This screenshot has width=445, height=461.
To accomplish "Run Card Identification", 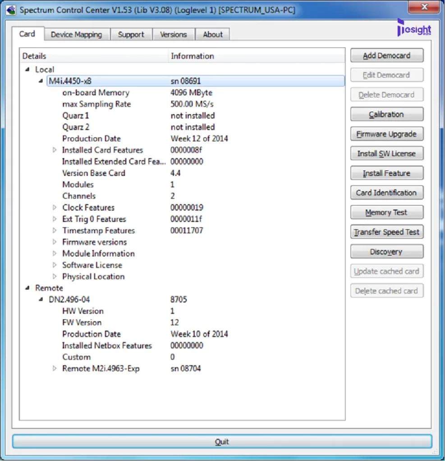I will (387, 193).
